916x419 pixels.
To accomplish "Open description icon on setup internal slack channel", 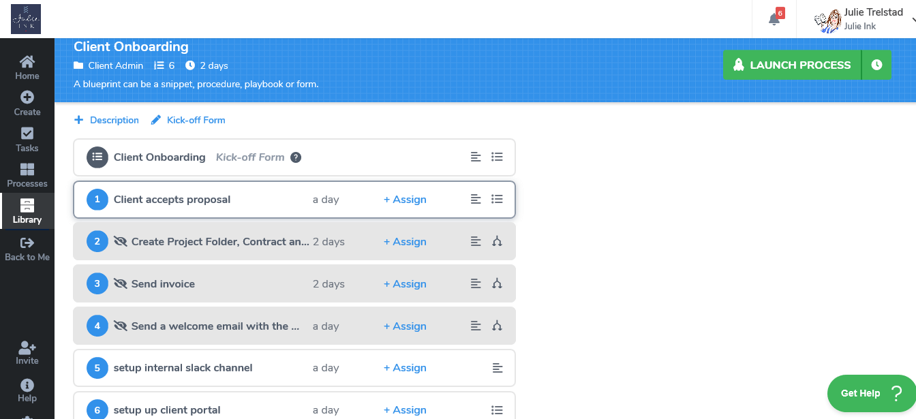I will (x=498, y=368).
